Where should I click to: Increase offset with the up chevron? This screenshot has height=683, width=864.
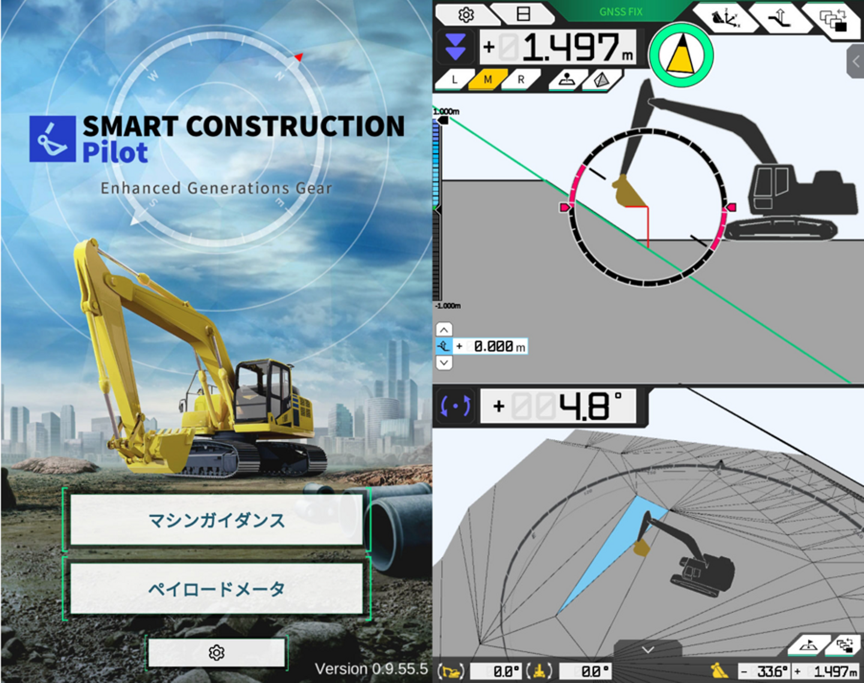tap(444, 330)
